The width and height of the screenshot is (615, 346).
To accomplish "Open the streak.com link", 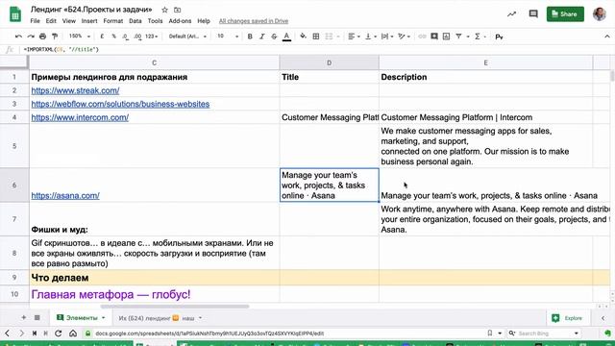I will pyautogui.click(x=75, y=90).
